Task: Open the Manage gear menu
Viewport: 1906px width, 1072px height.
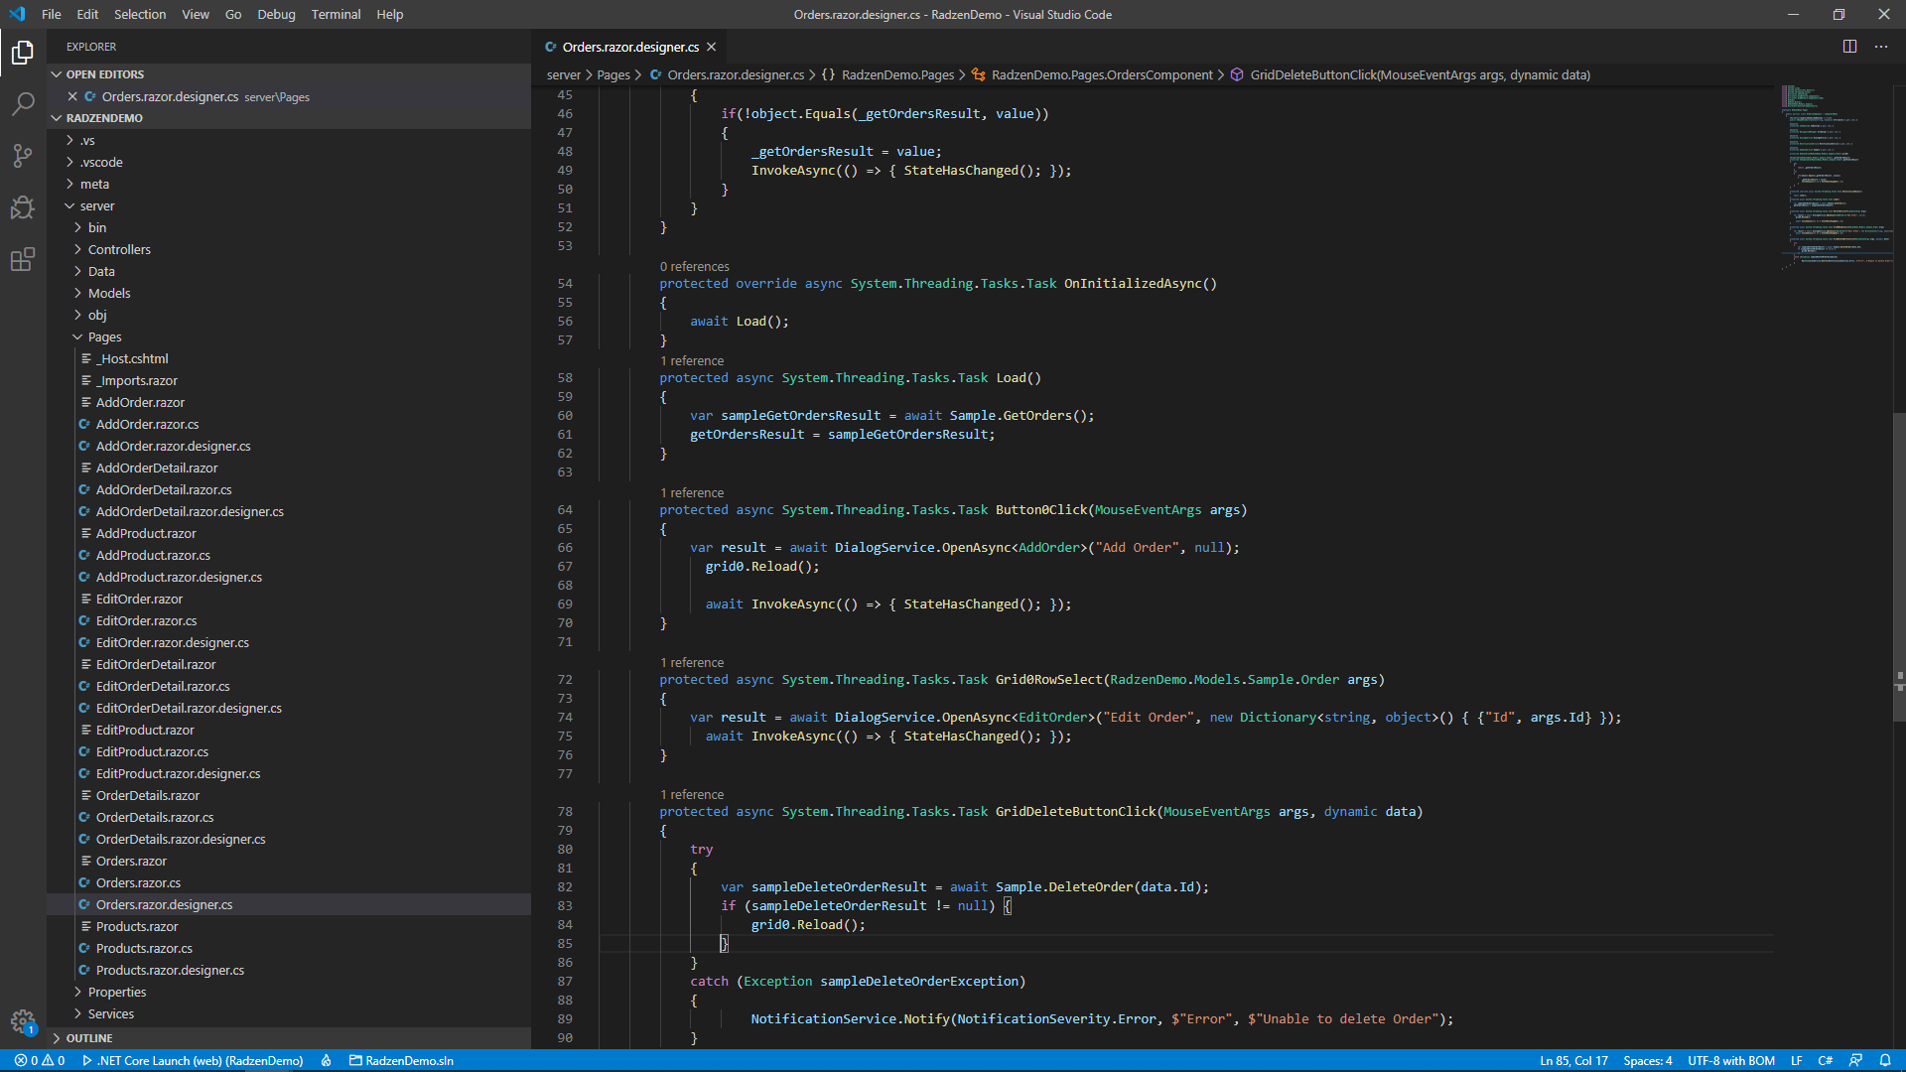Action: pyautogui.click(x=23, y=1021)
